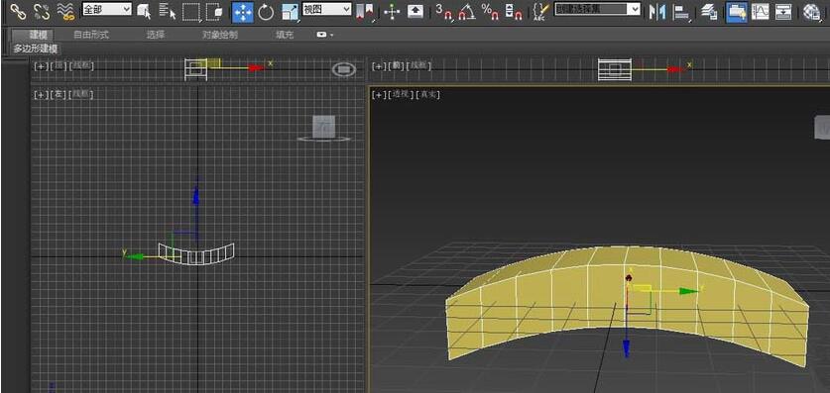This screenshot has height=393, width=830.
Task: Open the ribbon display options dropdown after 填充
Action: (325, 35)
